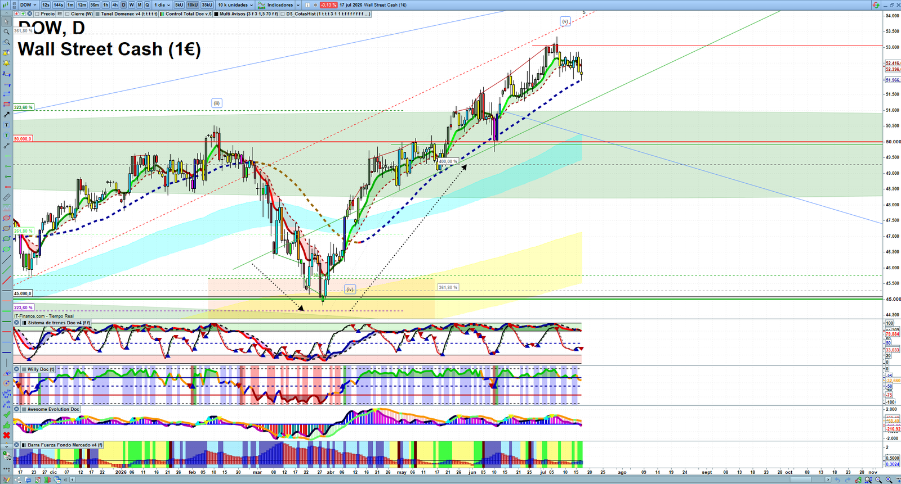This screenshot has height=484, width=901.
Task: Click the 10kU units button
Action: (x=193, y=5)
